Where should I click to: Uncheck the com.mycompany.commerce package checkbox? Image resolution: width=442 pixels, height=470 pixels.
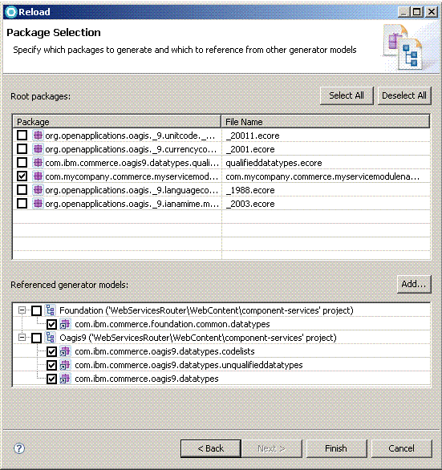point(22,176)
